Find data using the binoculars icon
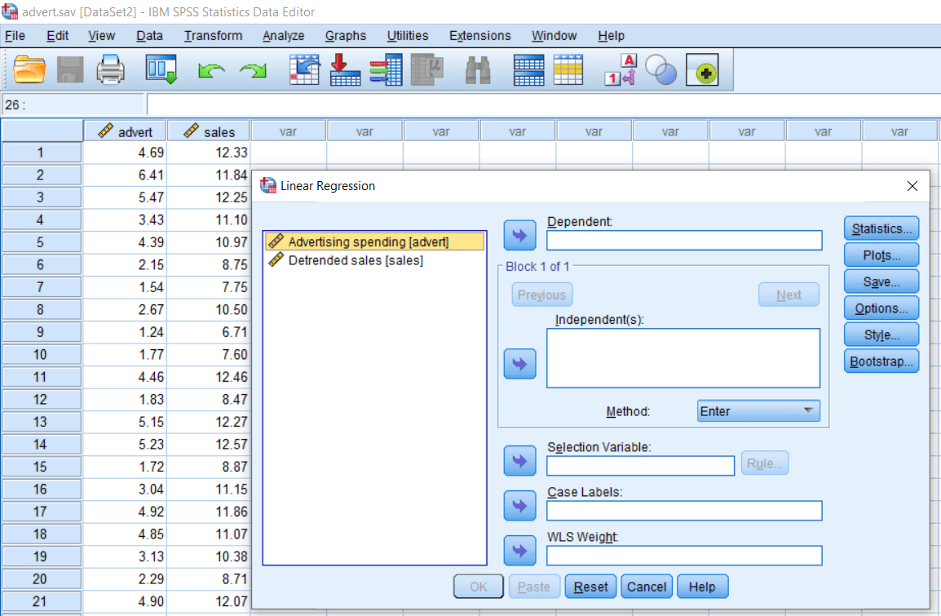Screen dimensions: 941x616 479,69
